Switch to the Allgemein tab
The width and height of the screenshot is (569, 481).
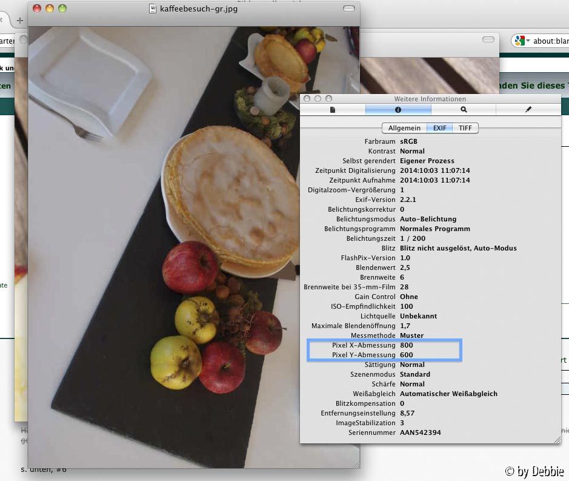coord(404,128)
